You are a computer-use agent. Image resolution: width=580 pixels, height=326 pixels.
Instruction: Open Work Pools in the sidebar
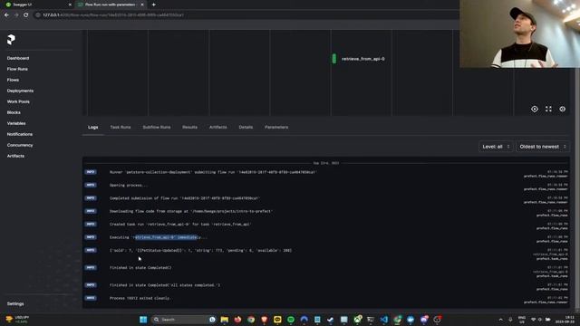pos(18,101)
